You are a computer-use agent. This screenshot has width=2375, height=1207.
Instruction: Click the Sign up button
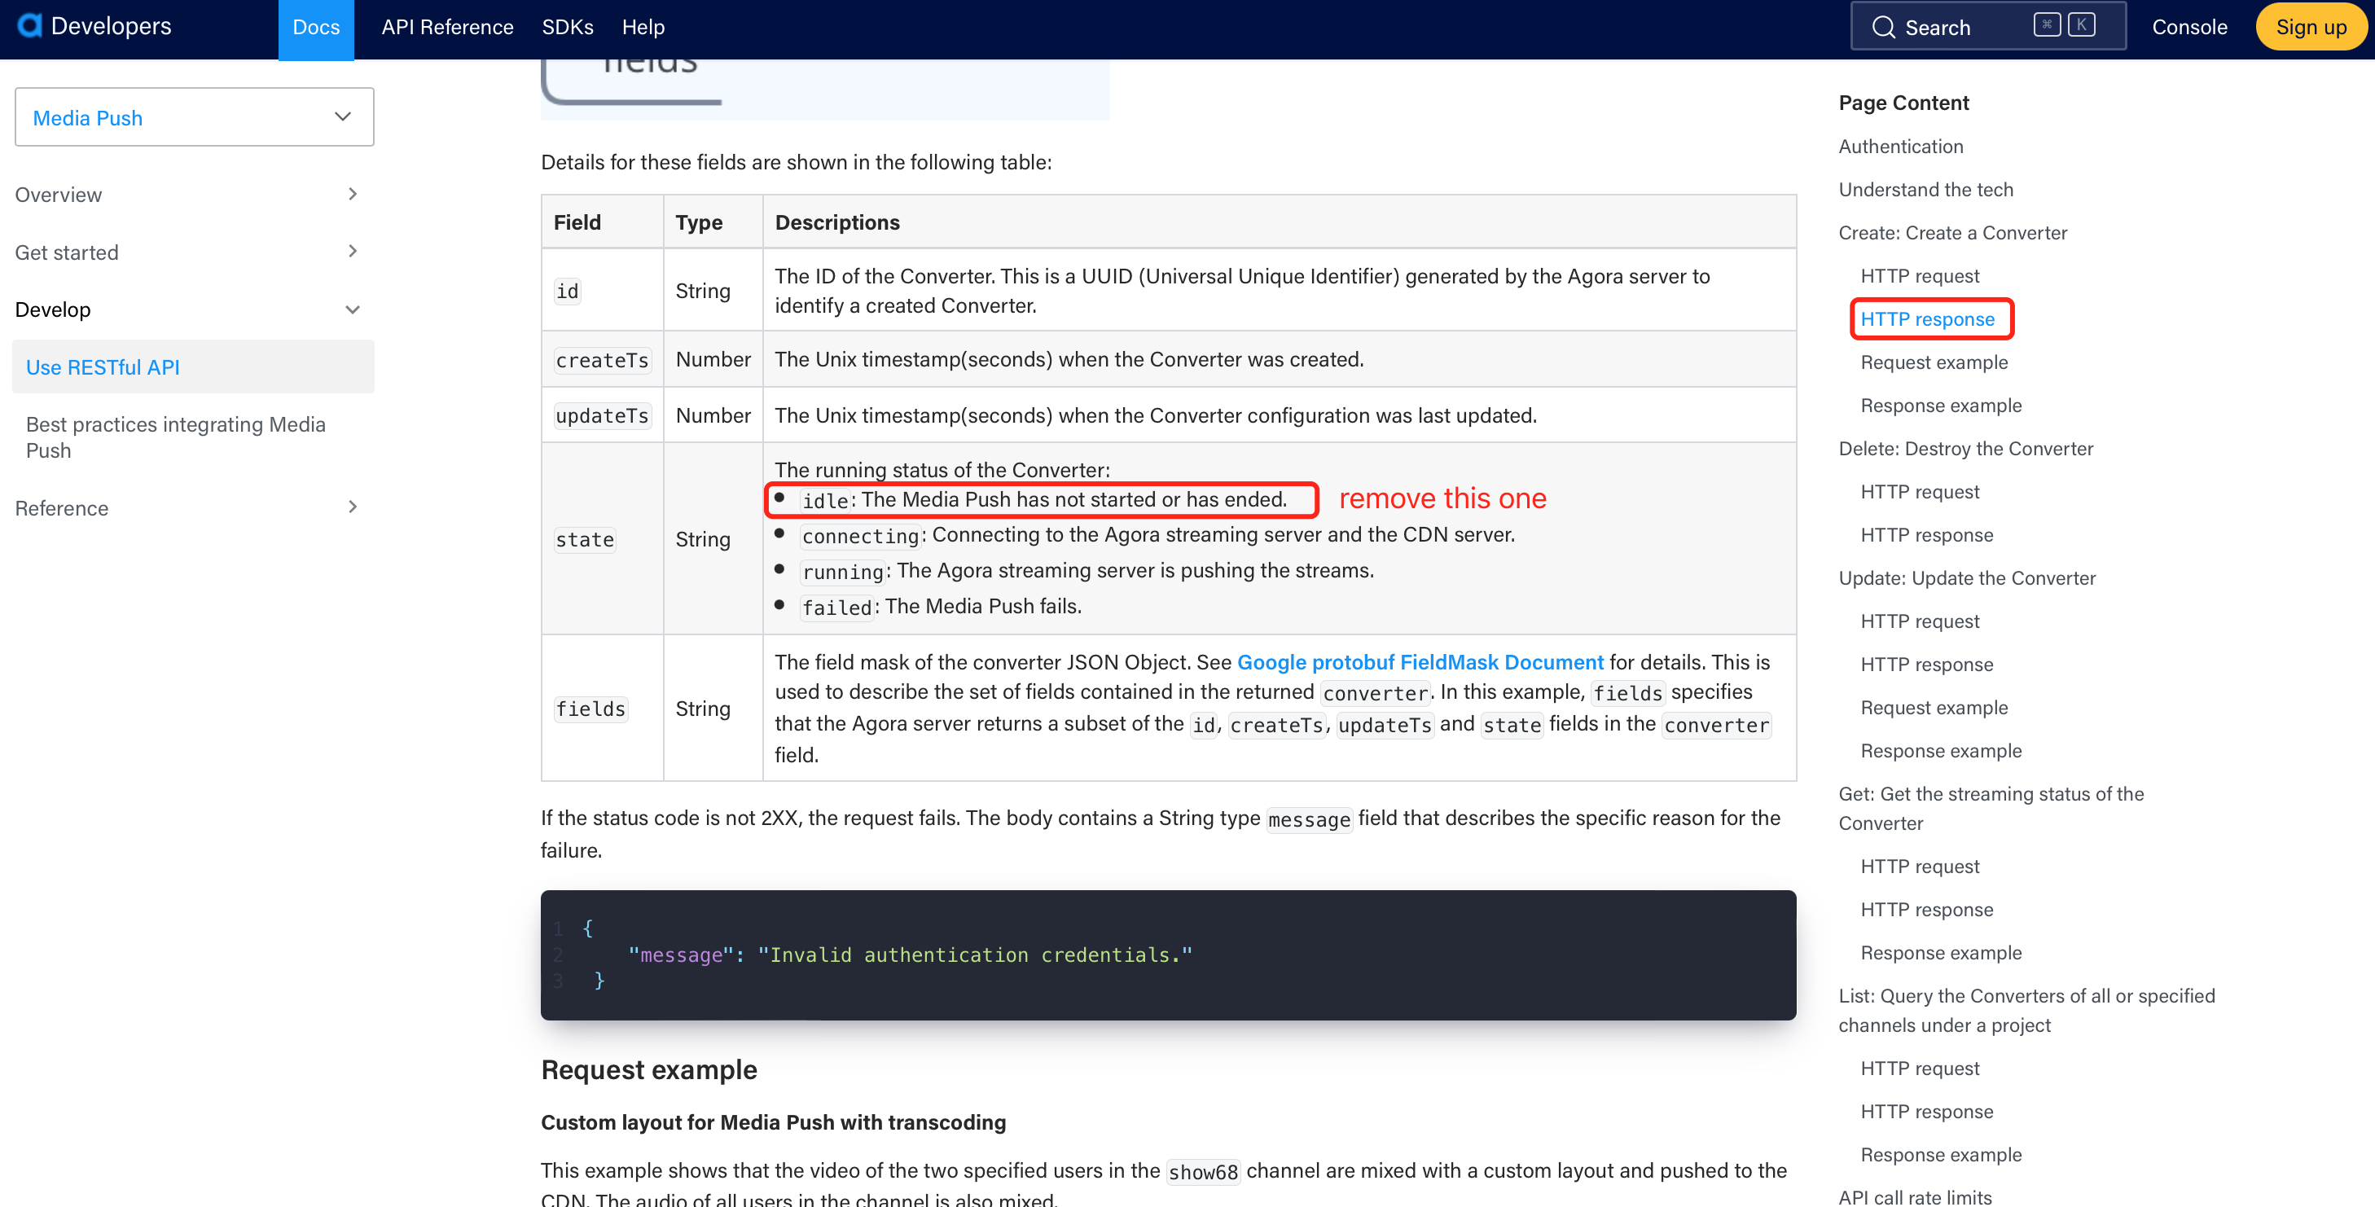click(2310, 26)
